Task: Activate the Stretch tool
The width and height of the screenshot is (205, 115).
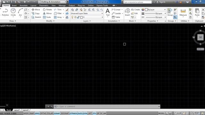Action: point(36,17)
